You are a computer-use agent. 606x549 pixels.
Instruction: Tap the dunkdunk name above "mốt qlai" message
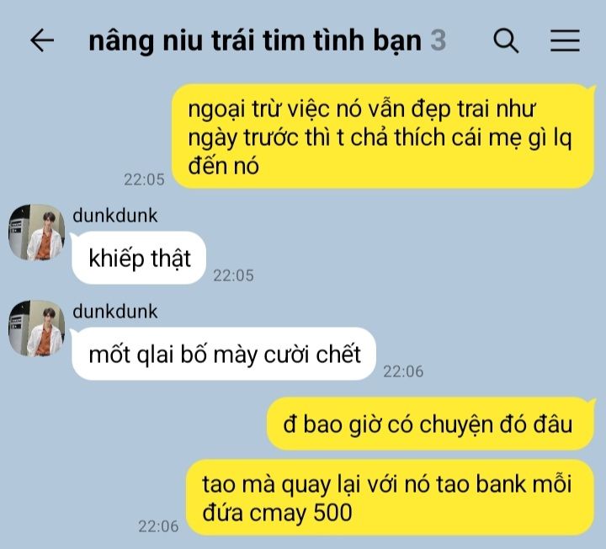click(x=115, y=312)
